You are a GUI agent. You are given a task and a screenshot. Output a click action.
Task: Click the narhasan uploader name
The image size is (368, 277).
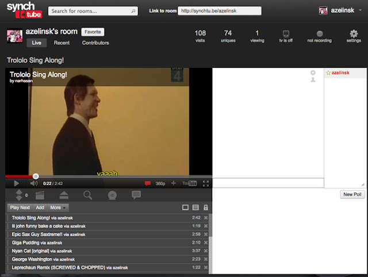[x=24, y=81]
